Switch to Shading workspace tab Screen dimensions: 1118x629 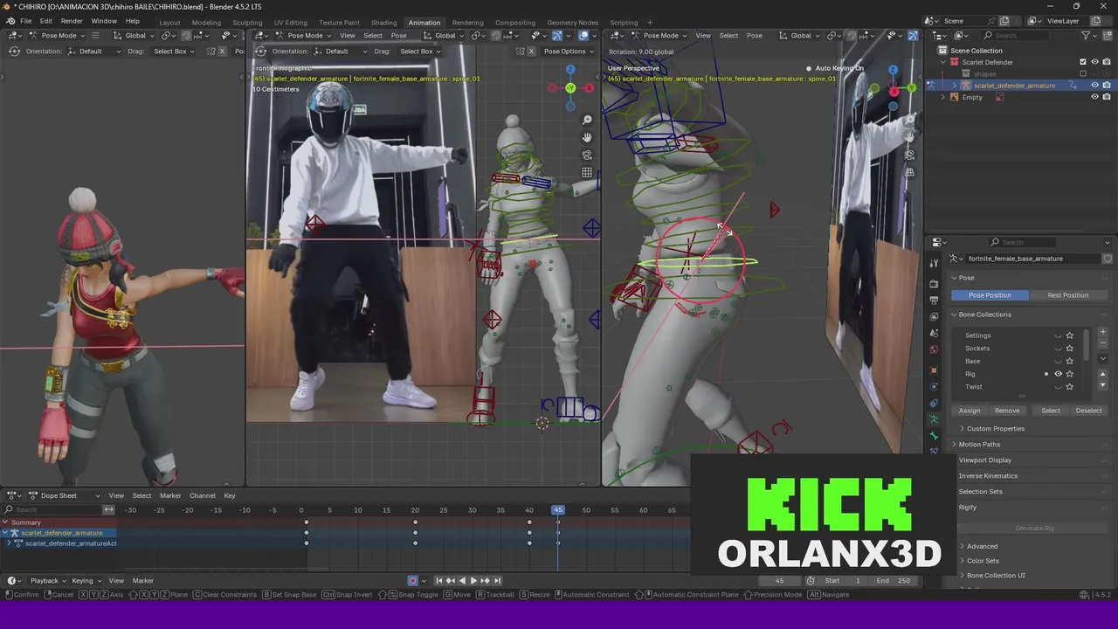point(383,23)
